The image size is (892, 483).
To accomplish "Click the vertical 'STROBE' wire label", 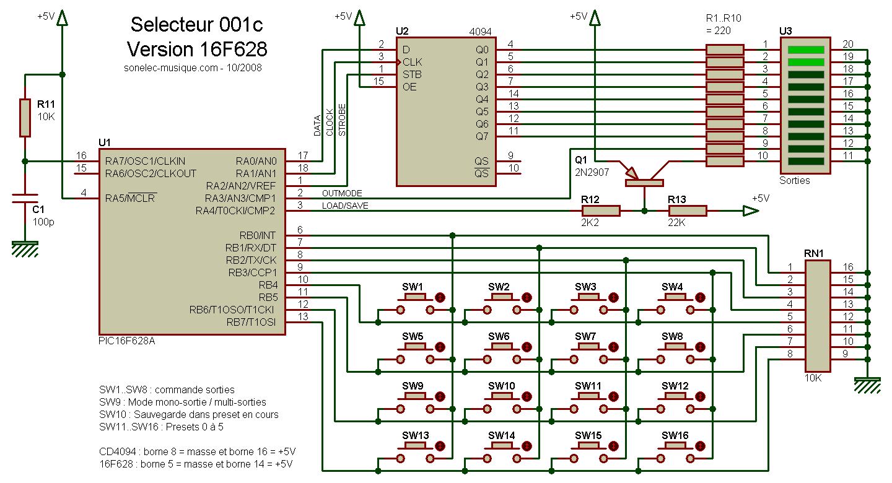I will (x=341, y=120).
